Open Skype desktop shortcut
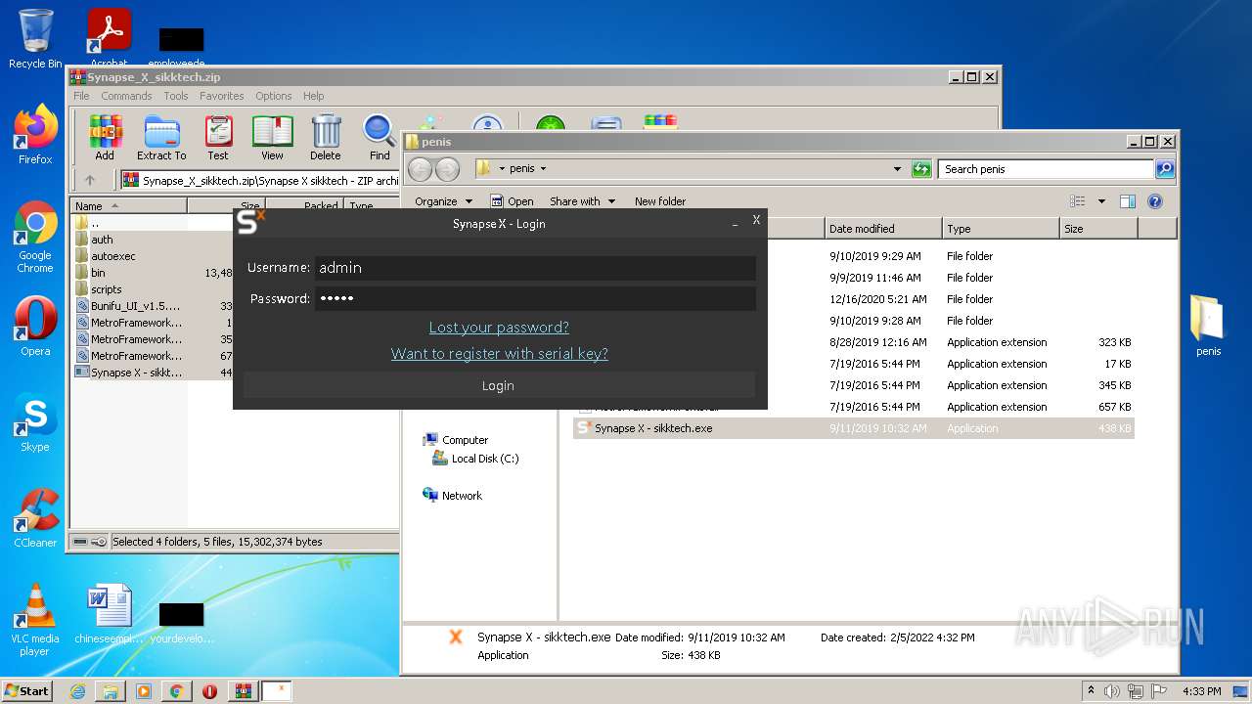 click(35, 423)
